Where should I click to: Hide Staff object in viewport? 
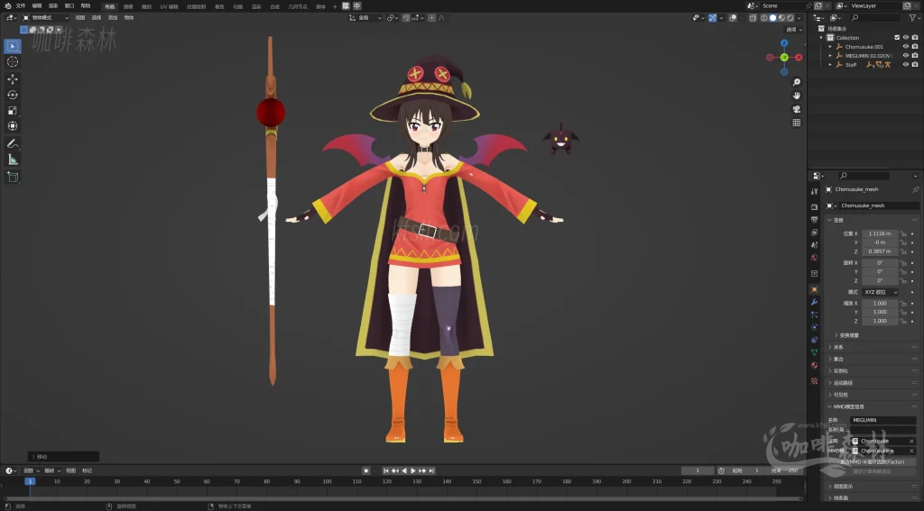tap(906, 64)
